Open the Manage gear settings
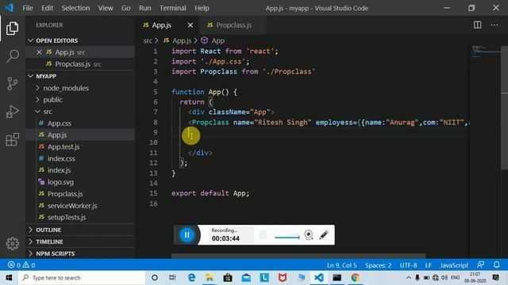Screen dimensions: 508x285 tap(13, 243)
